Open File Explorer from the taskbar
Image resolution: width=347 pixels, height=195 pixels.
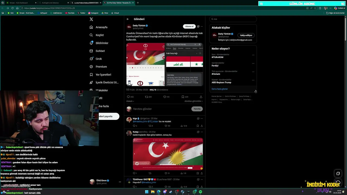pyautogui.click(x=153, y=192)
